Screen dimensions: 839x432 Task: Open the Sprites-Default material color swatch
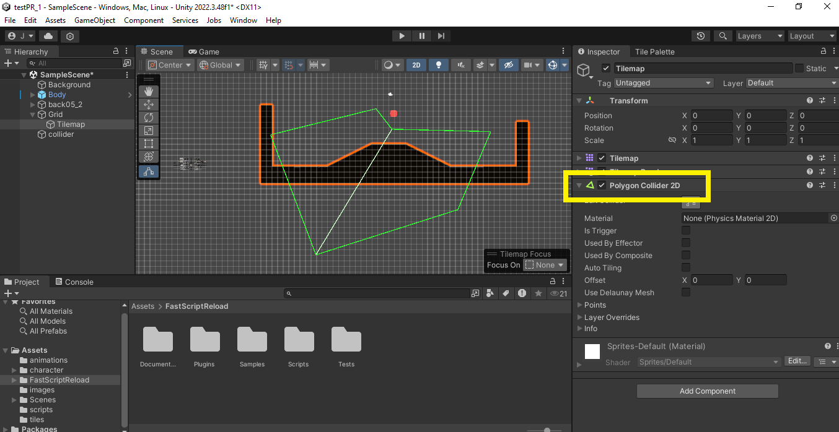(592, 351)
